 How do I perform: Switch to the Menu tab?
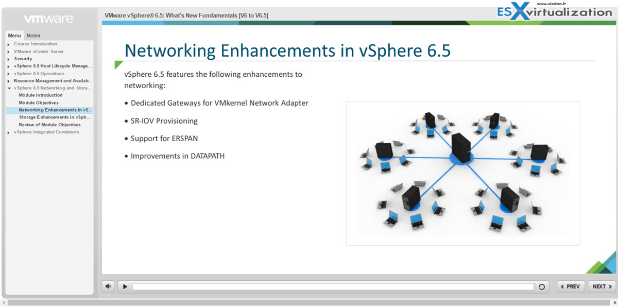click(14, 36)
